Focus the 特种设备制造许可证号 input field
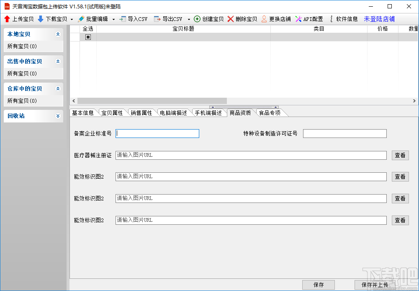The height and width of the screenshot is (291, 419). pyautogui.click(x=345, y=134)
